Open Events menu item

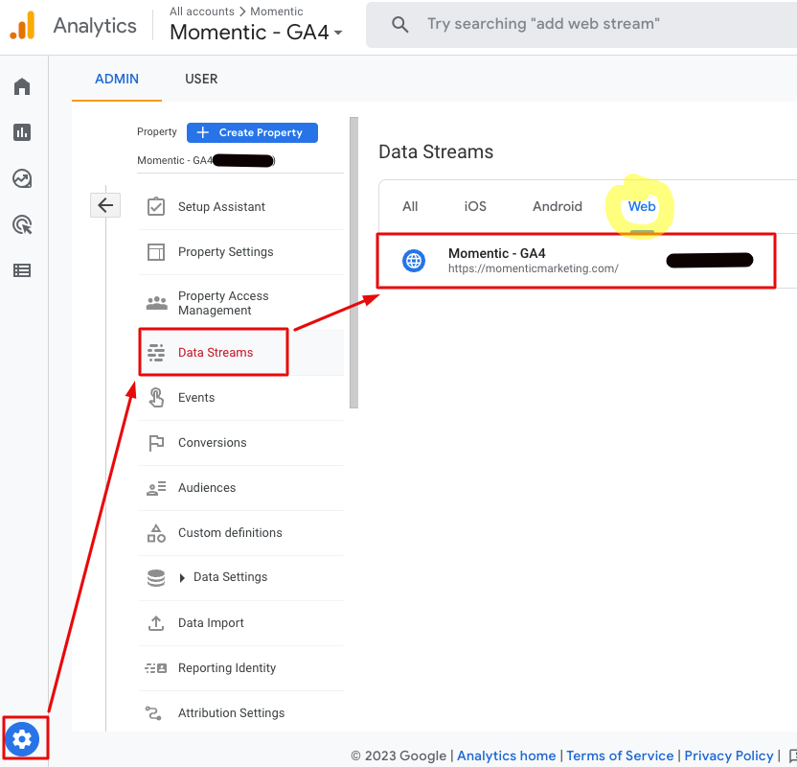pyautogui.click(x=241, y=397)
